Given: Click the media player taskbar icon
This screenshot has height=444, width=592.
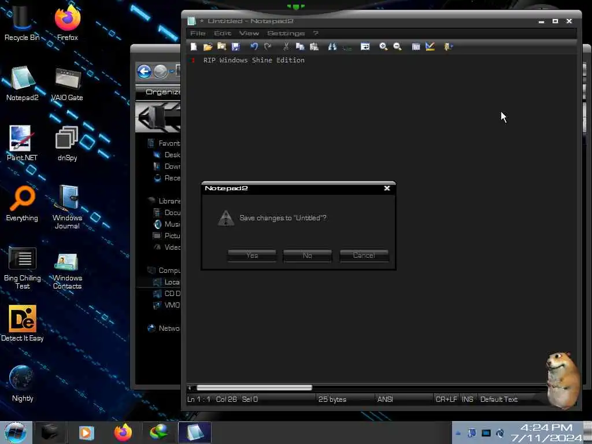Looking at the screenshot, I should tap(86, 432).
